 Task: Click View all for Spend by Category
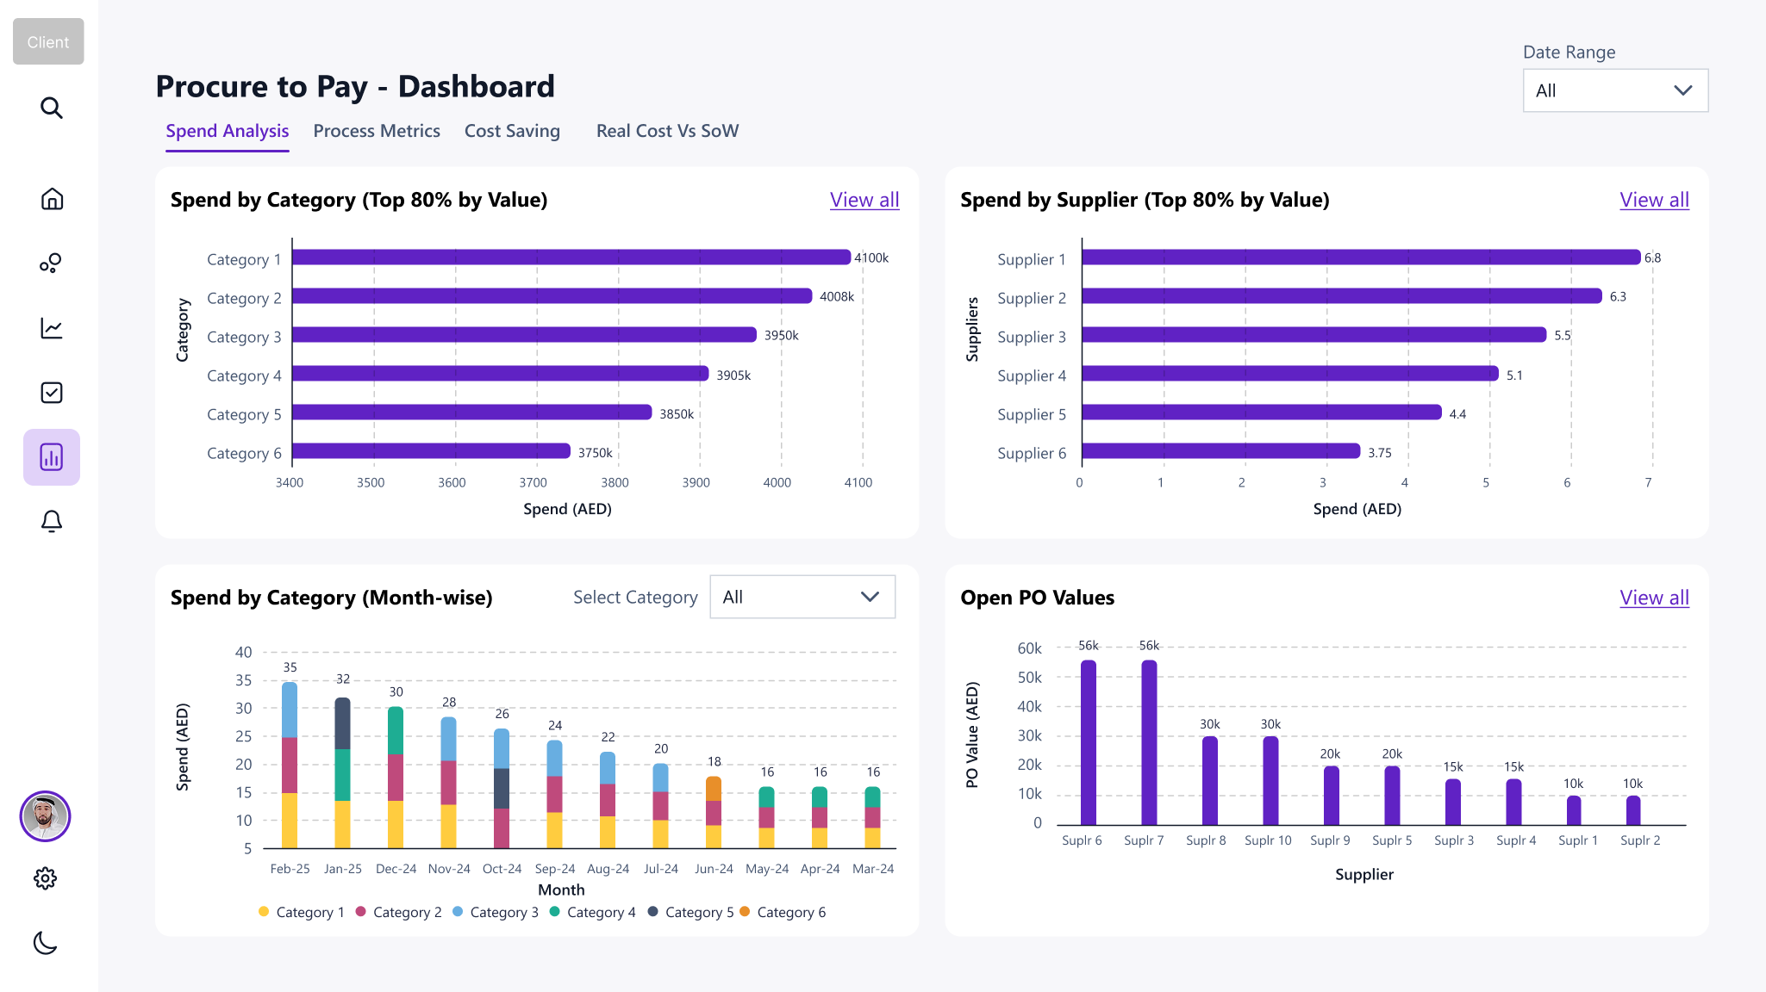tap(864, 200)
